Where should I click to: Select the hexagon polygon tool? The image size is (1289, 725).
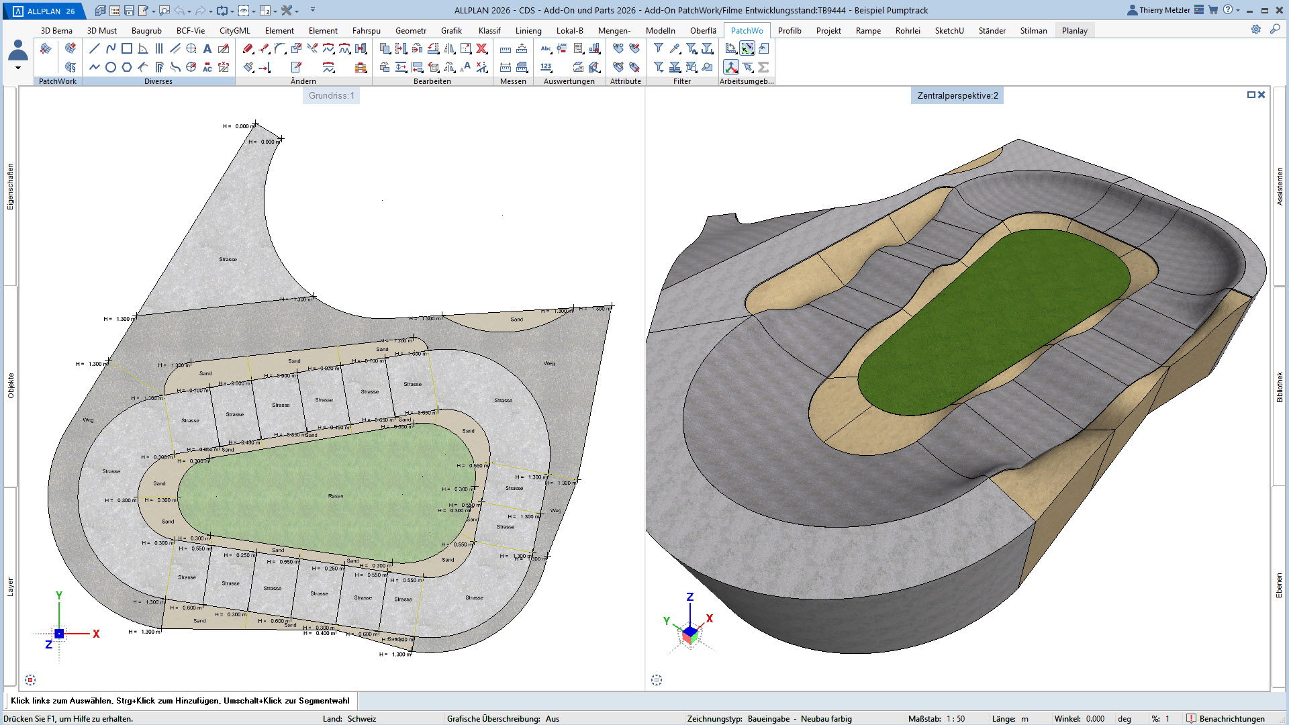[126, 67]
